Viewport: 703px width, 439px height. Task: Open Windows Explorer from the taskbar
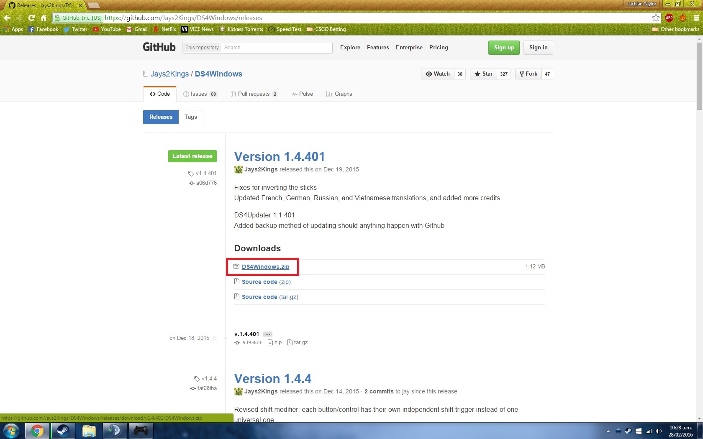pos(89,431)
